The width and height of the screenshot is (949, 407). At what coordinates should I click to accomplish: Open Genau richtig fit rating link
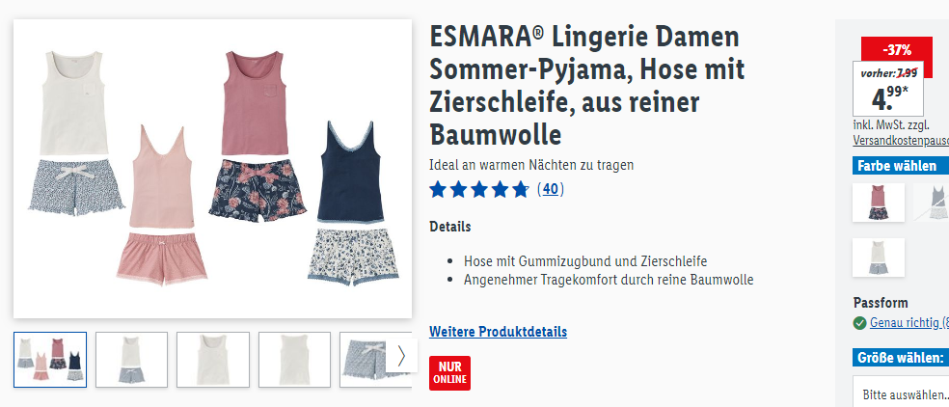(909, 323)
